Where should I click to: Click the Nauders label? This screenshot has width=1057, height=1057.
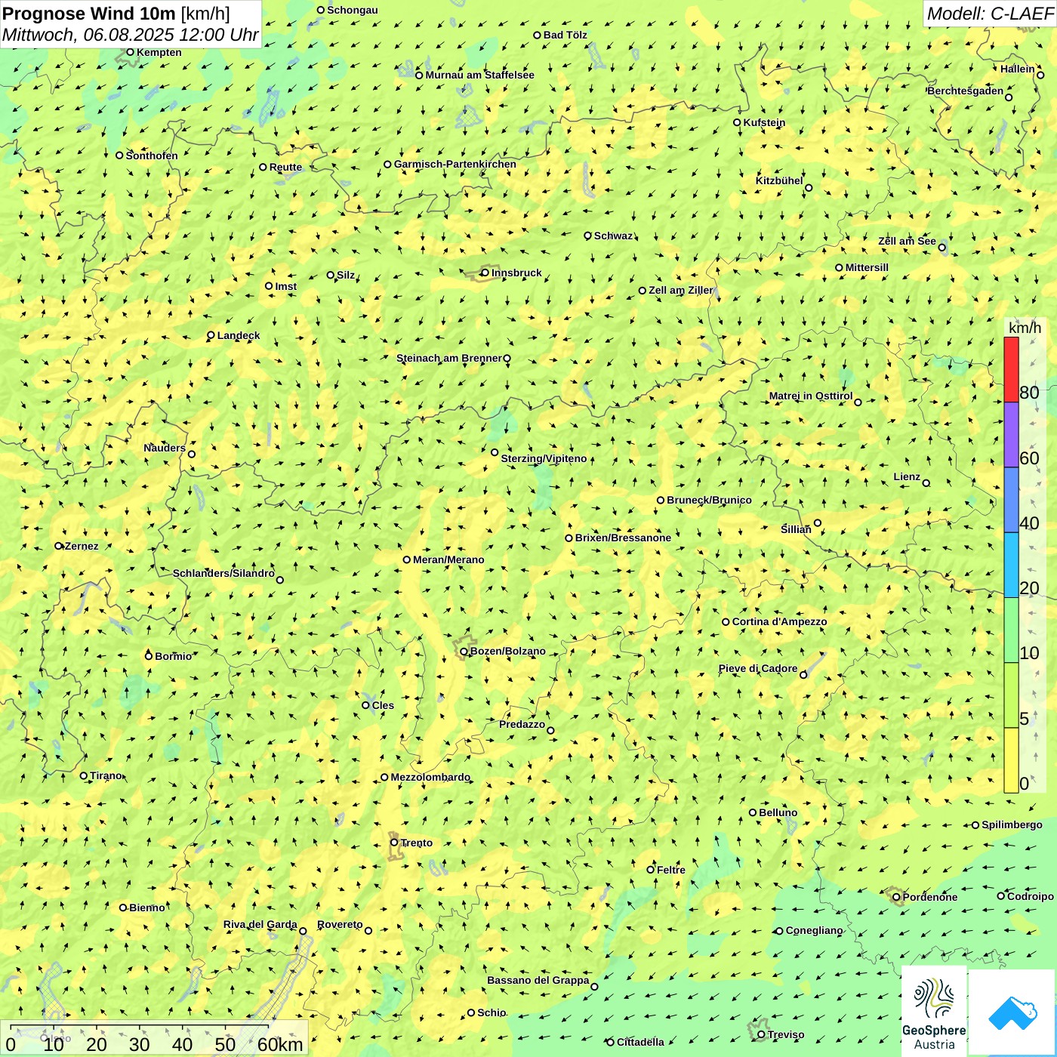[165, 448]
